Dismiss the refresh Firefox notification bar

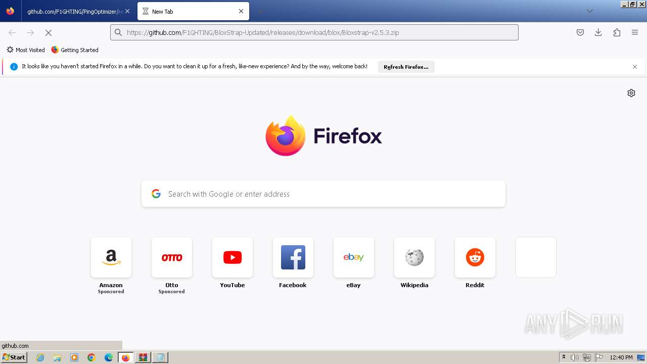[x=635, y=67]
